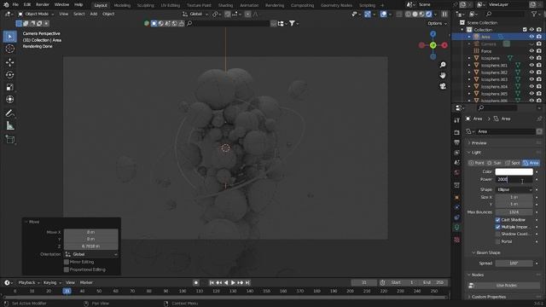Select the Scale tool
The height and width of the screenshot is (307, 546).
[9, 87]
